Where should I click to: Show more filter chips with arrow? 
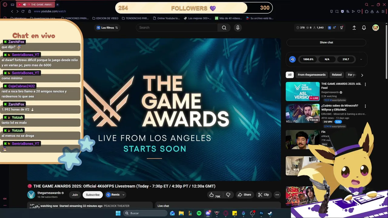362,75
